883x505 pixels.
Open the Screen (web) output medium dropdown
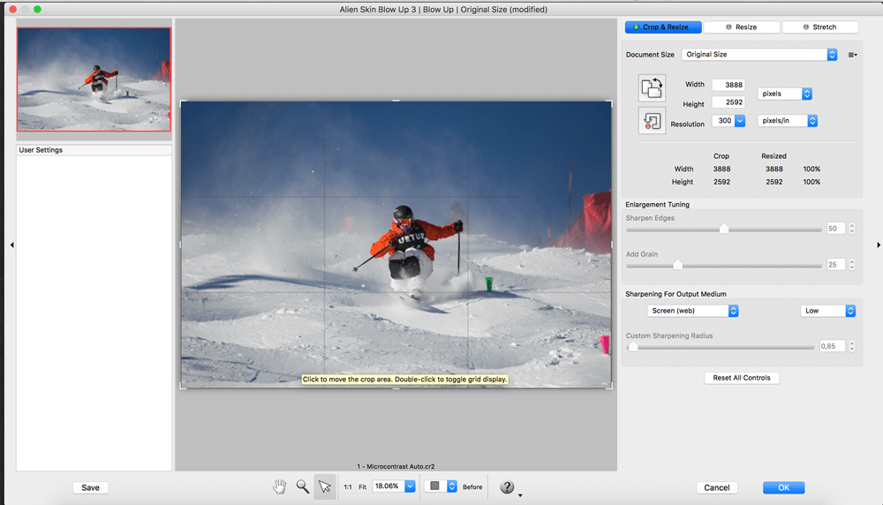692,311
